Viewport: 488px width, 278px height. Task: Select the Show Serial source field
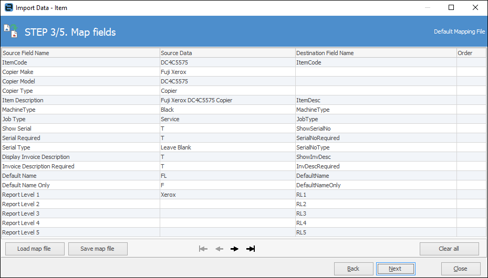pos(80,129)
